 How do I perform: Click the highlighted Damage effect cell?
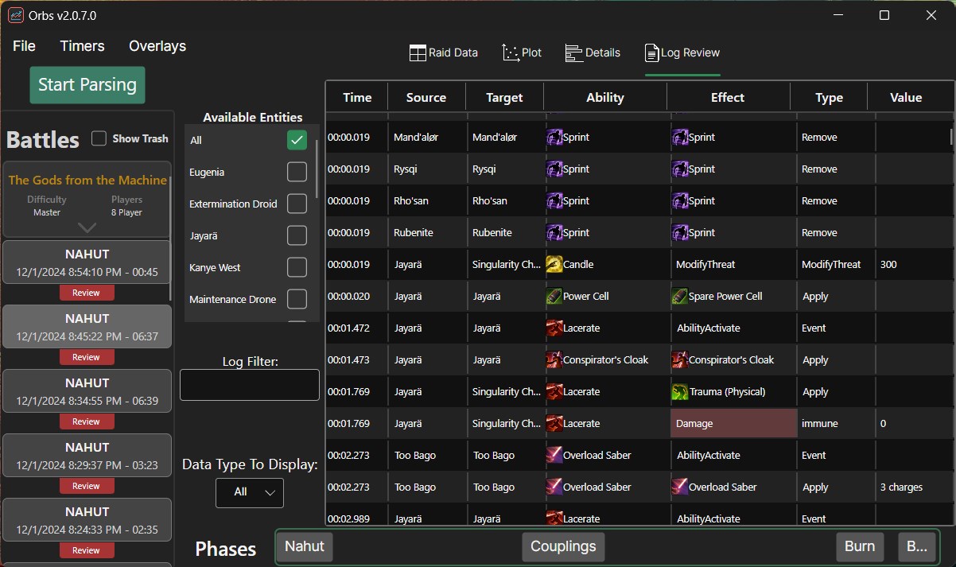point(734,424)
